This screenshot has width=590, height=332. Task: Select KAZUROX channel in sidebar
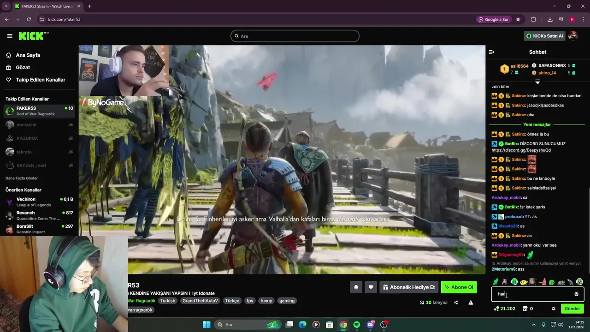pos(39,138)
